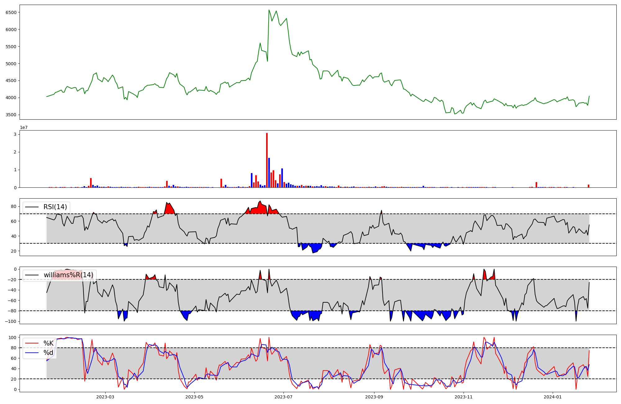
Task: Select the %d legend text
Action: tap(48, 353)
